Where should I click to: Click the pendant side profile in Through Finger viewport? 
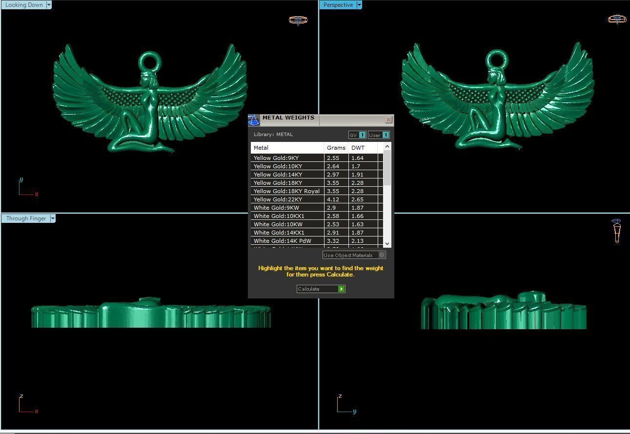pyautogui.click(x=151, y=313)
